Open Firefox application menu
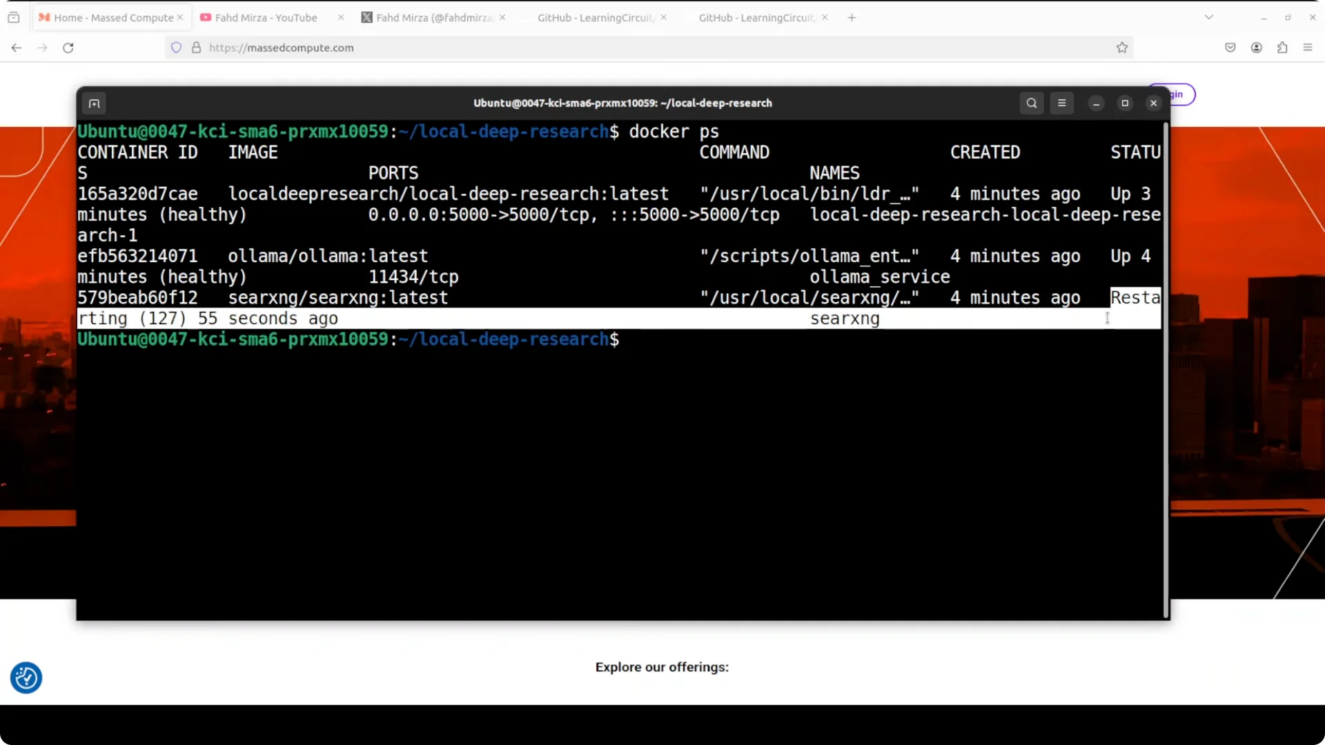This screenshot has height=745, width=1325. coord(1308,48)
